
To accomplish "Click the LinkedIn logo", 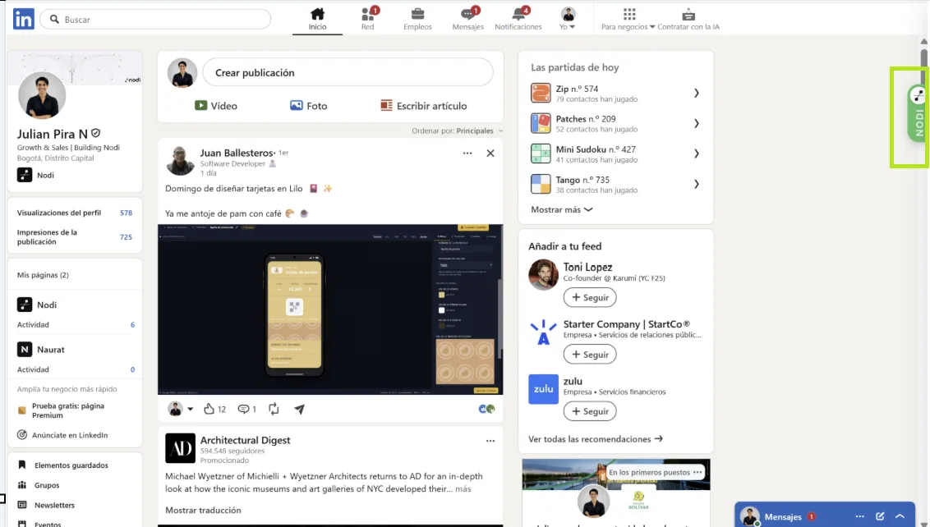I will pos(24,19).
